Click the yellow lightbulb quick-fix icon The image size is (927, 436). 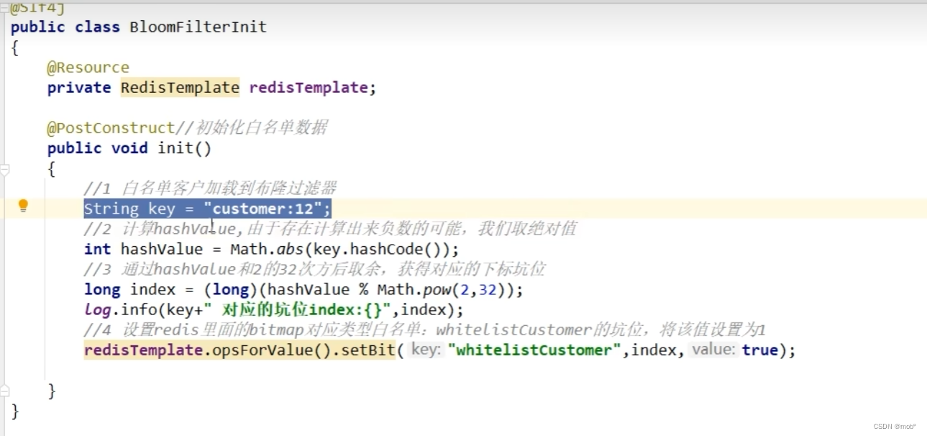point(23,206)
